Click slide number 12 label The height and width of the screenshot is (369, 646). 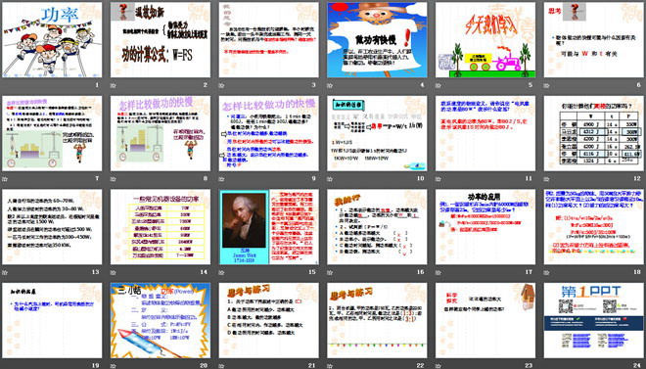638,179
